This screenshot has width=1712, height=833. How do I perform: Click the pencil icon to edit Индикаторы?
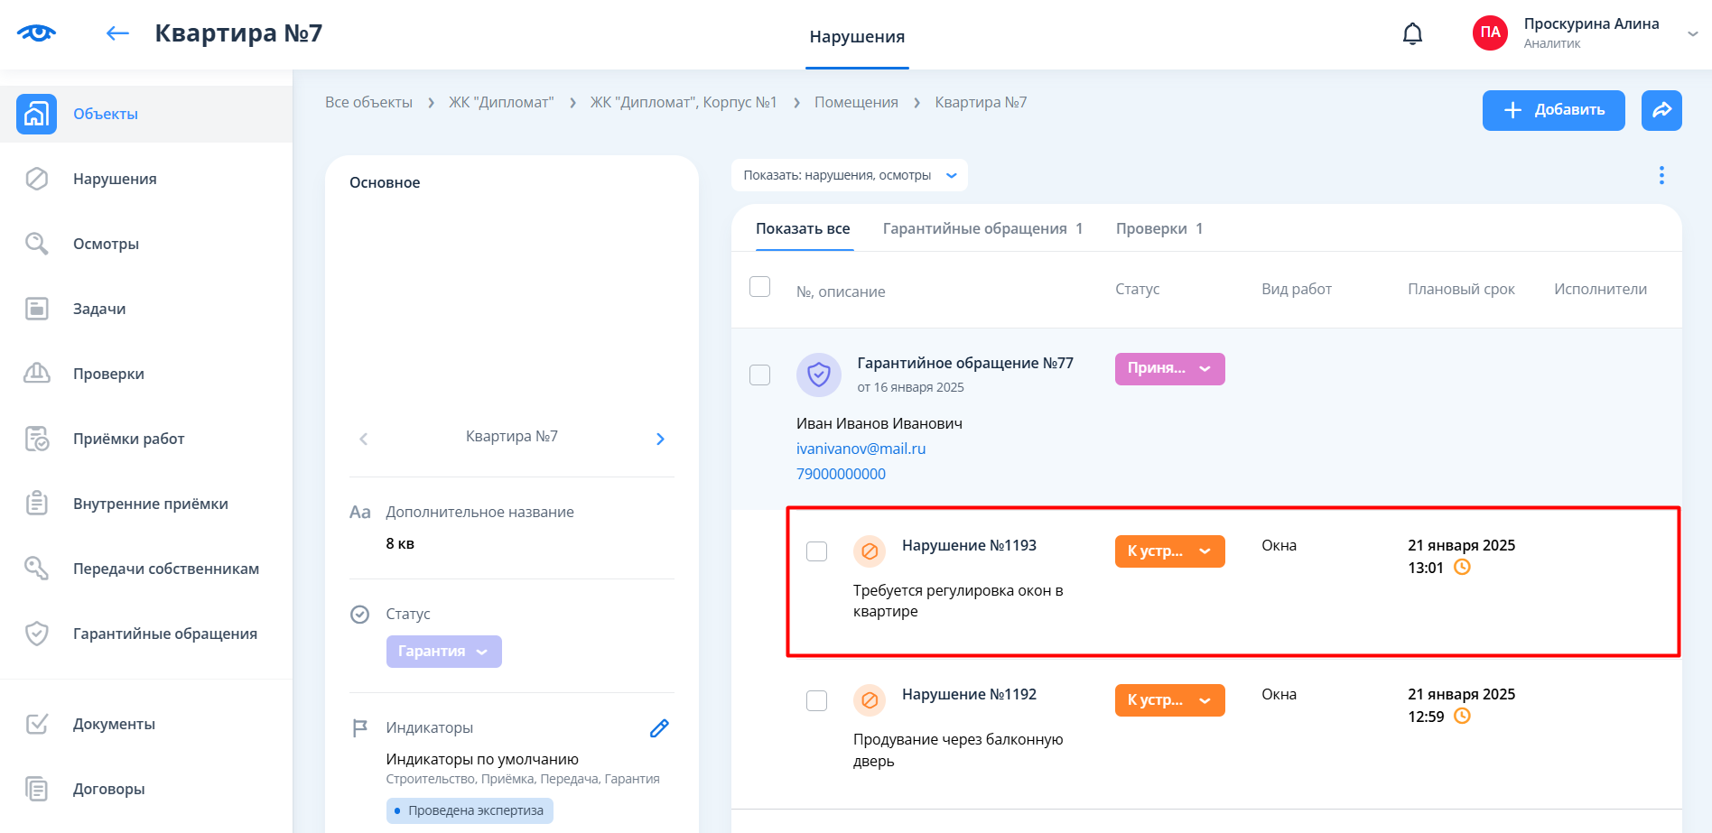pyautogui.click(x=659, y=728)
